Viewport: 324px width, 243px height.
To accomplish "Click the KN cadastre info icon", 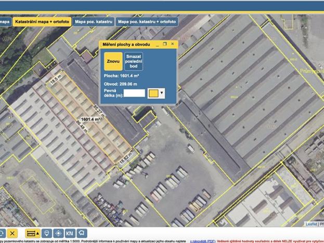I will click(x=70, y=233).
